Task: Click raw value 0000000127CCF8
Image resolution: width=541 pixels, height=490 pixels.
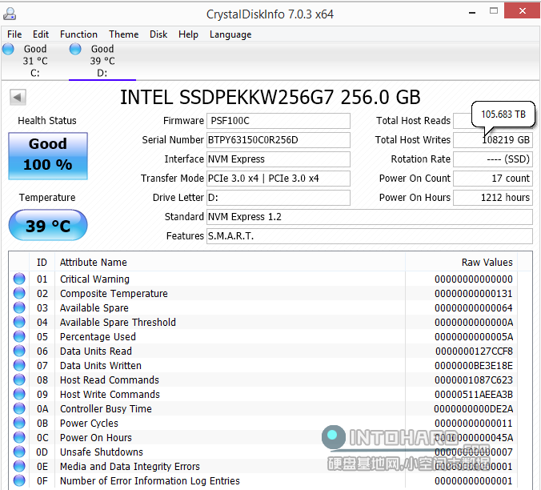Action: point(474,351)
